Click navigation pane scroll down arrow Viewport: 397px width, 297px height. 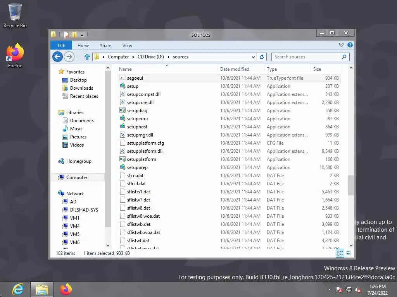tap(108, 245)
